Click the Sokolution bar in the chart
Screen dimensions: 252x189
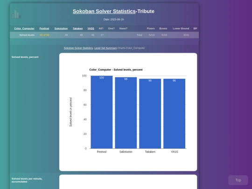click(126, 113)
